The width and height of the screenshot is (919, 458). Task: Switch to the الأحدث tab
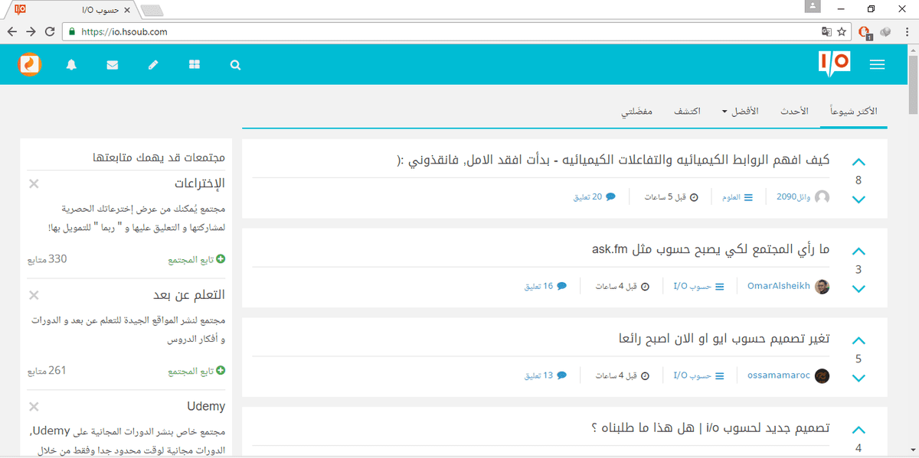pos(794,112)
